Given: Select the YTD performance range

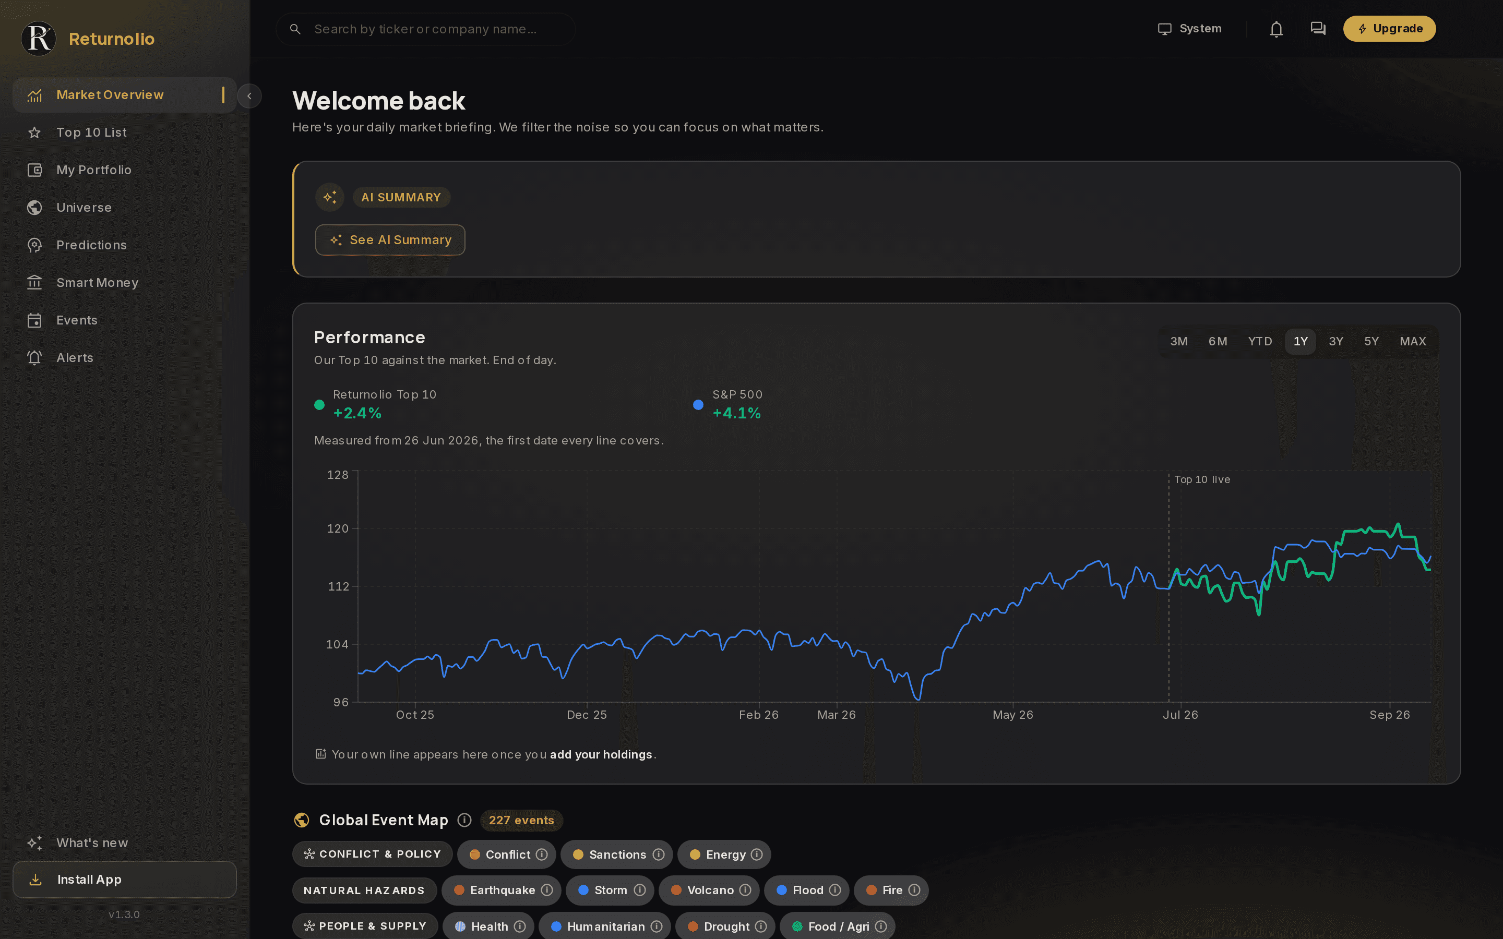Looking at the screenshot, I should pyautogui.click(x=1259, y=342).
